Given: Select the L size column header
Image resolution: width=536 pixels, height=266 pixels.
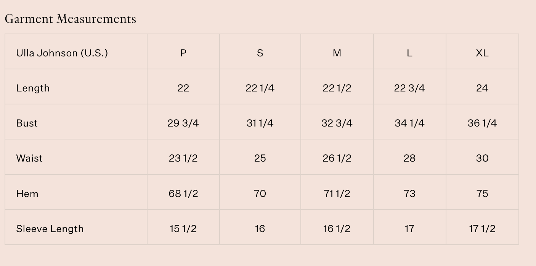Looking at the screenshot, I should 409,53.
